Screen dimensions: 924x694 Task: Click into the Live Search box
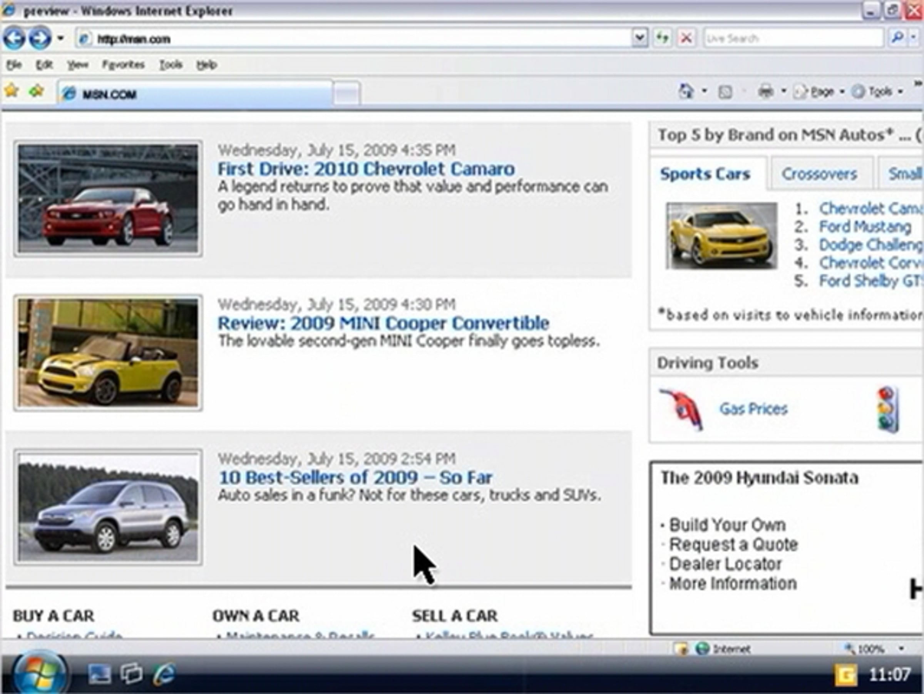[793, 38]
